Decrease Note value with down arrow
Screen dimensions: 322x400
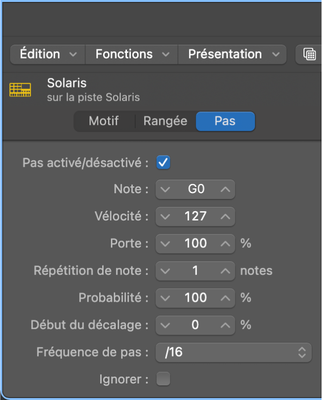point(165,189)
